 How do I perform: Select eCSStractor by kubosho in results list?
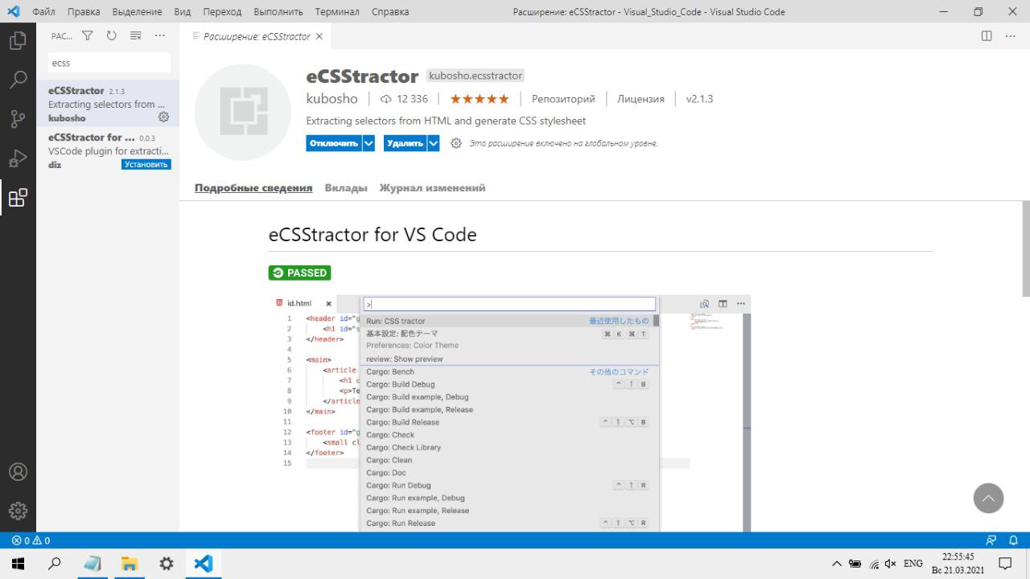point(108,104)
